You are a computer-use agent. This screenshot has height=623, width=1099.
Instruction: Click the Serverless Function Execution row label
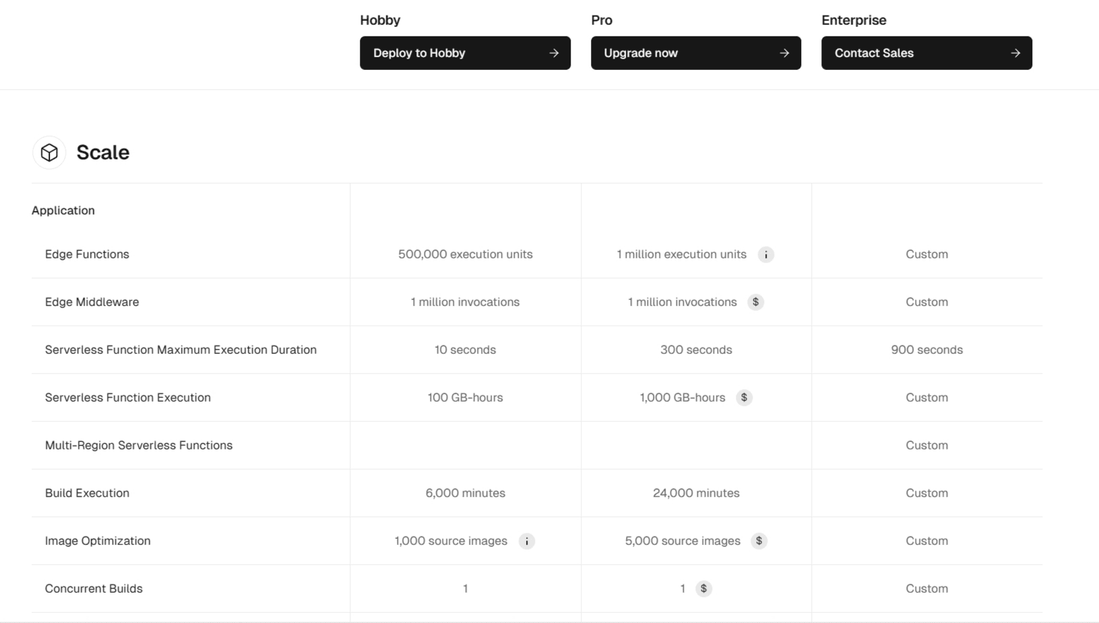click(x=127, y=398)
